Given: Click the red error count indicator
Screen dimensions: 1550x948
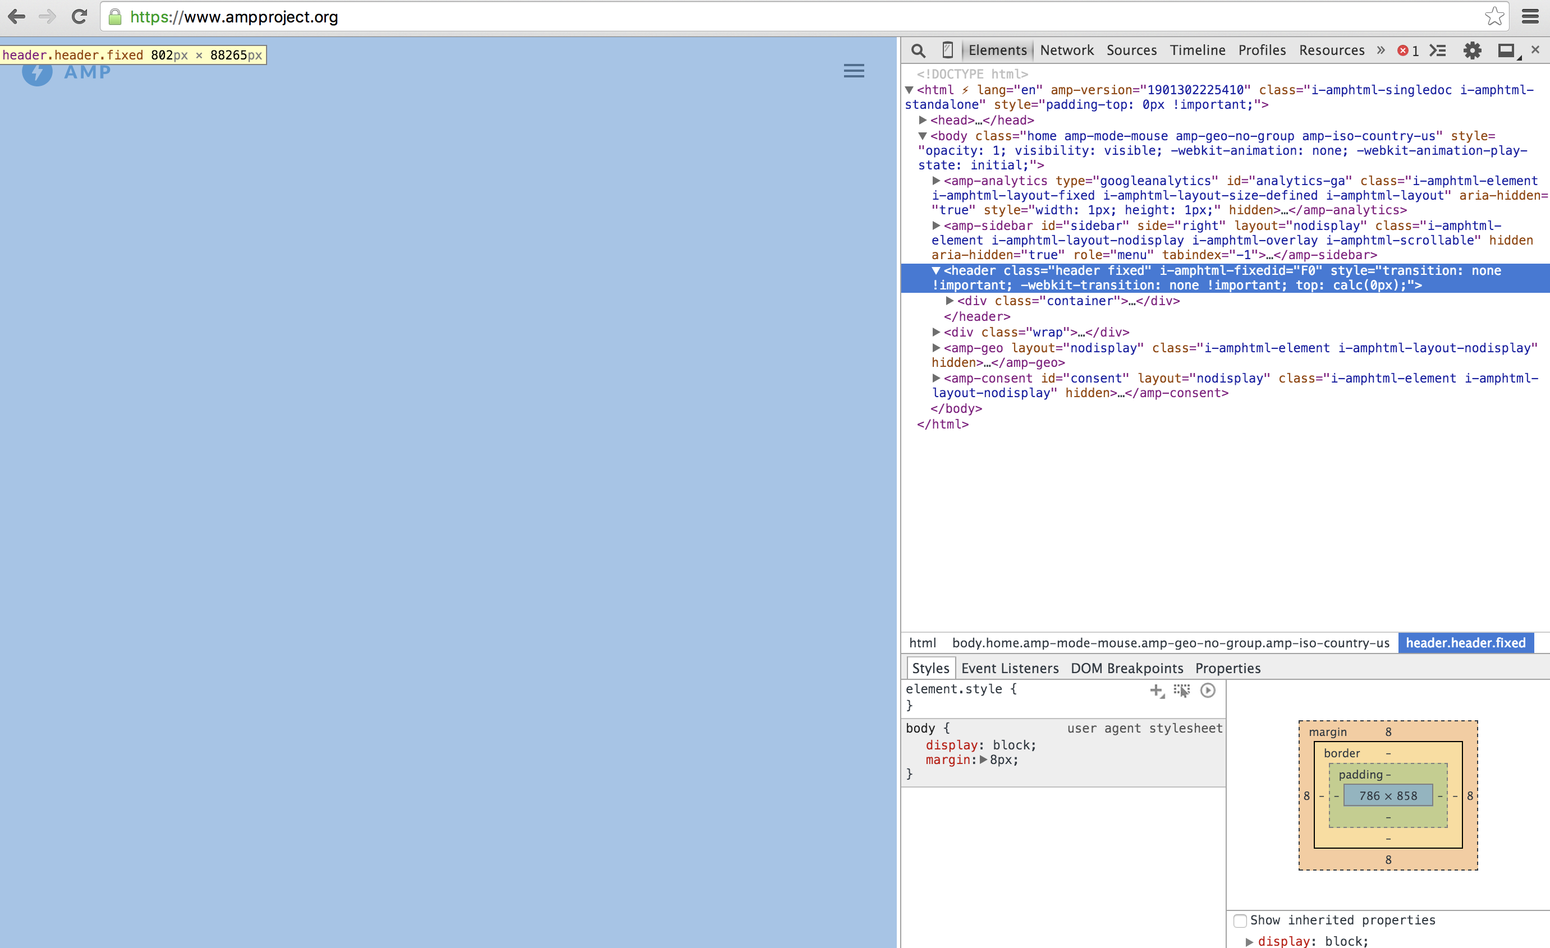Looking at the screenshot, I should point(1407,51).
